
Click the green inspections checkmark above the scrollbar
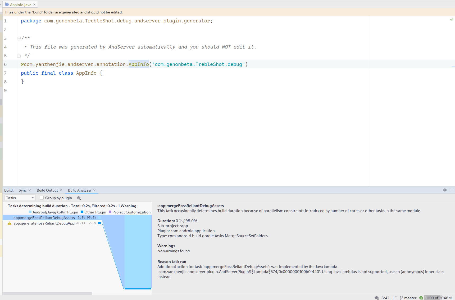point(452,20)
